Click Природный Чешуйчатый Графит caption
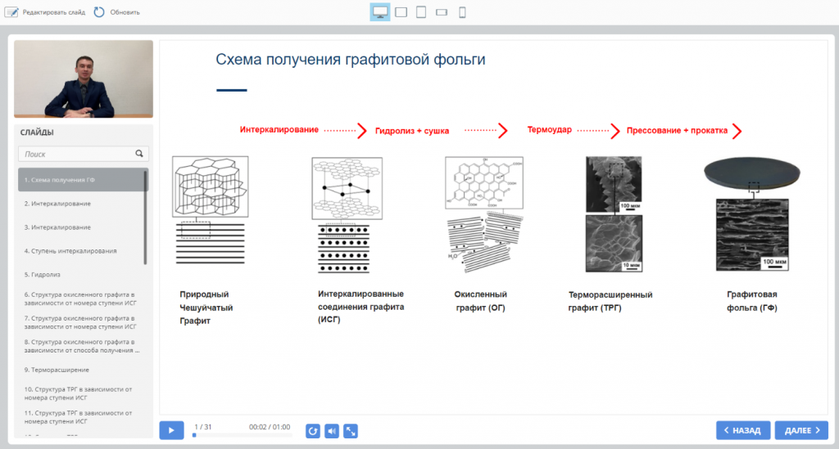Viewport: 839px width, 449px height. tap(206, 308)
